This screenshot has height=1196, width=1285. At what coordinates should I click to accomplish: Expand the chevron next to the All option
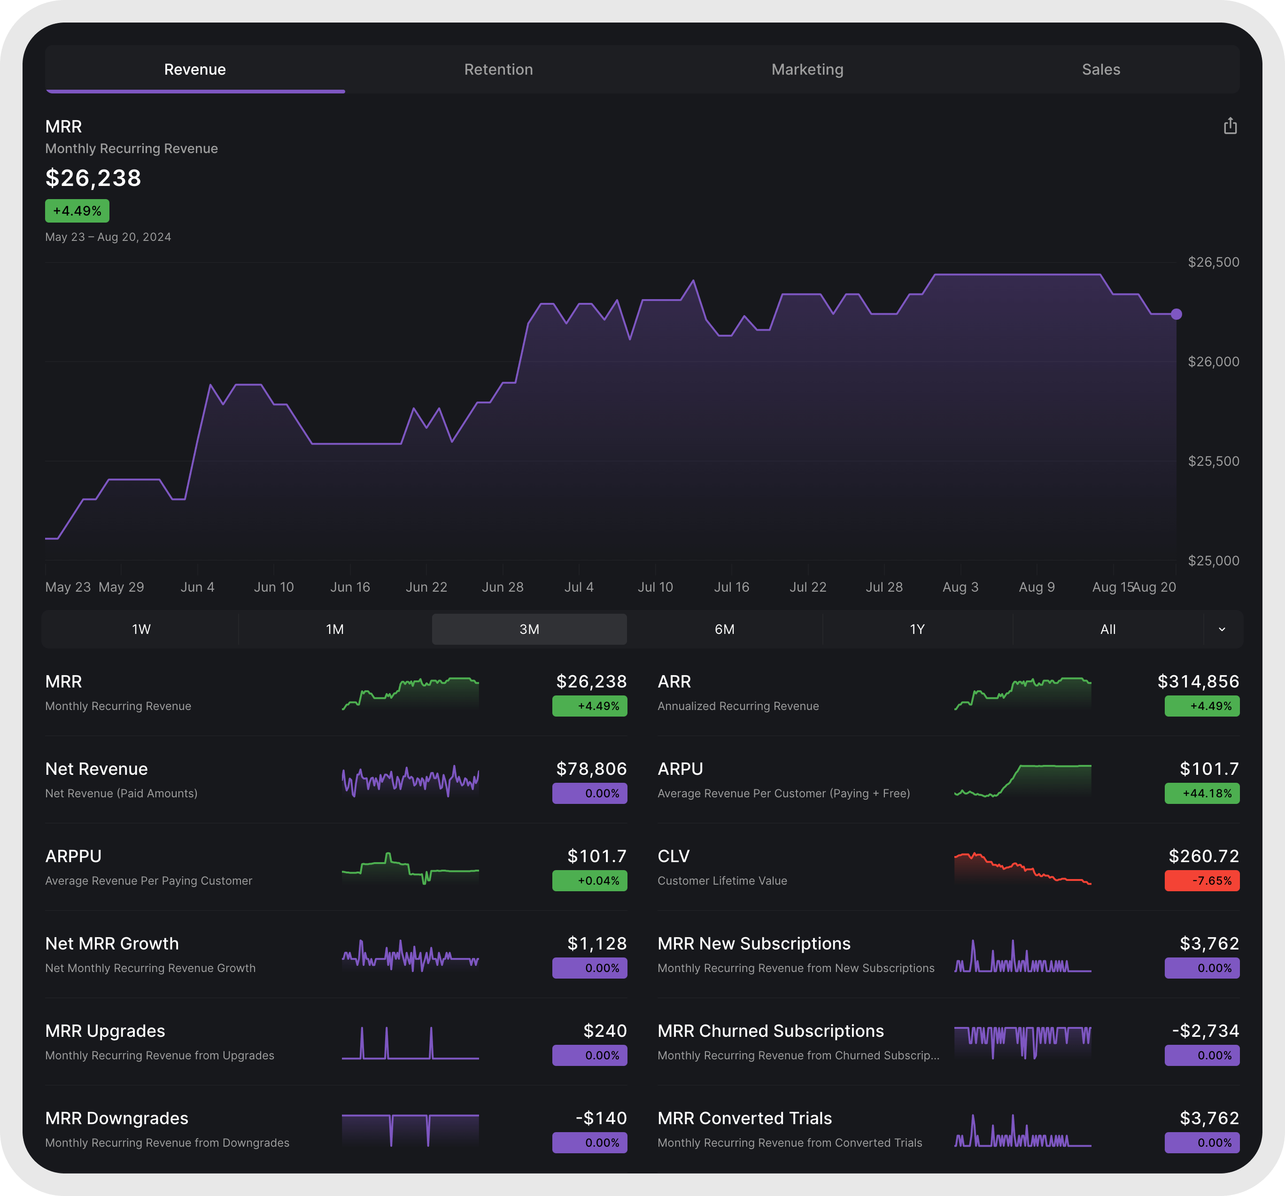[1222, 629]
